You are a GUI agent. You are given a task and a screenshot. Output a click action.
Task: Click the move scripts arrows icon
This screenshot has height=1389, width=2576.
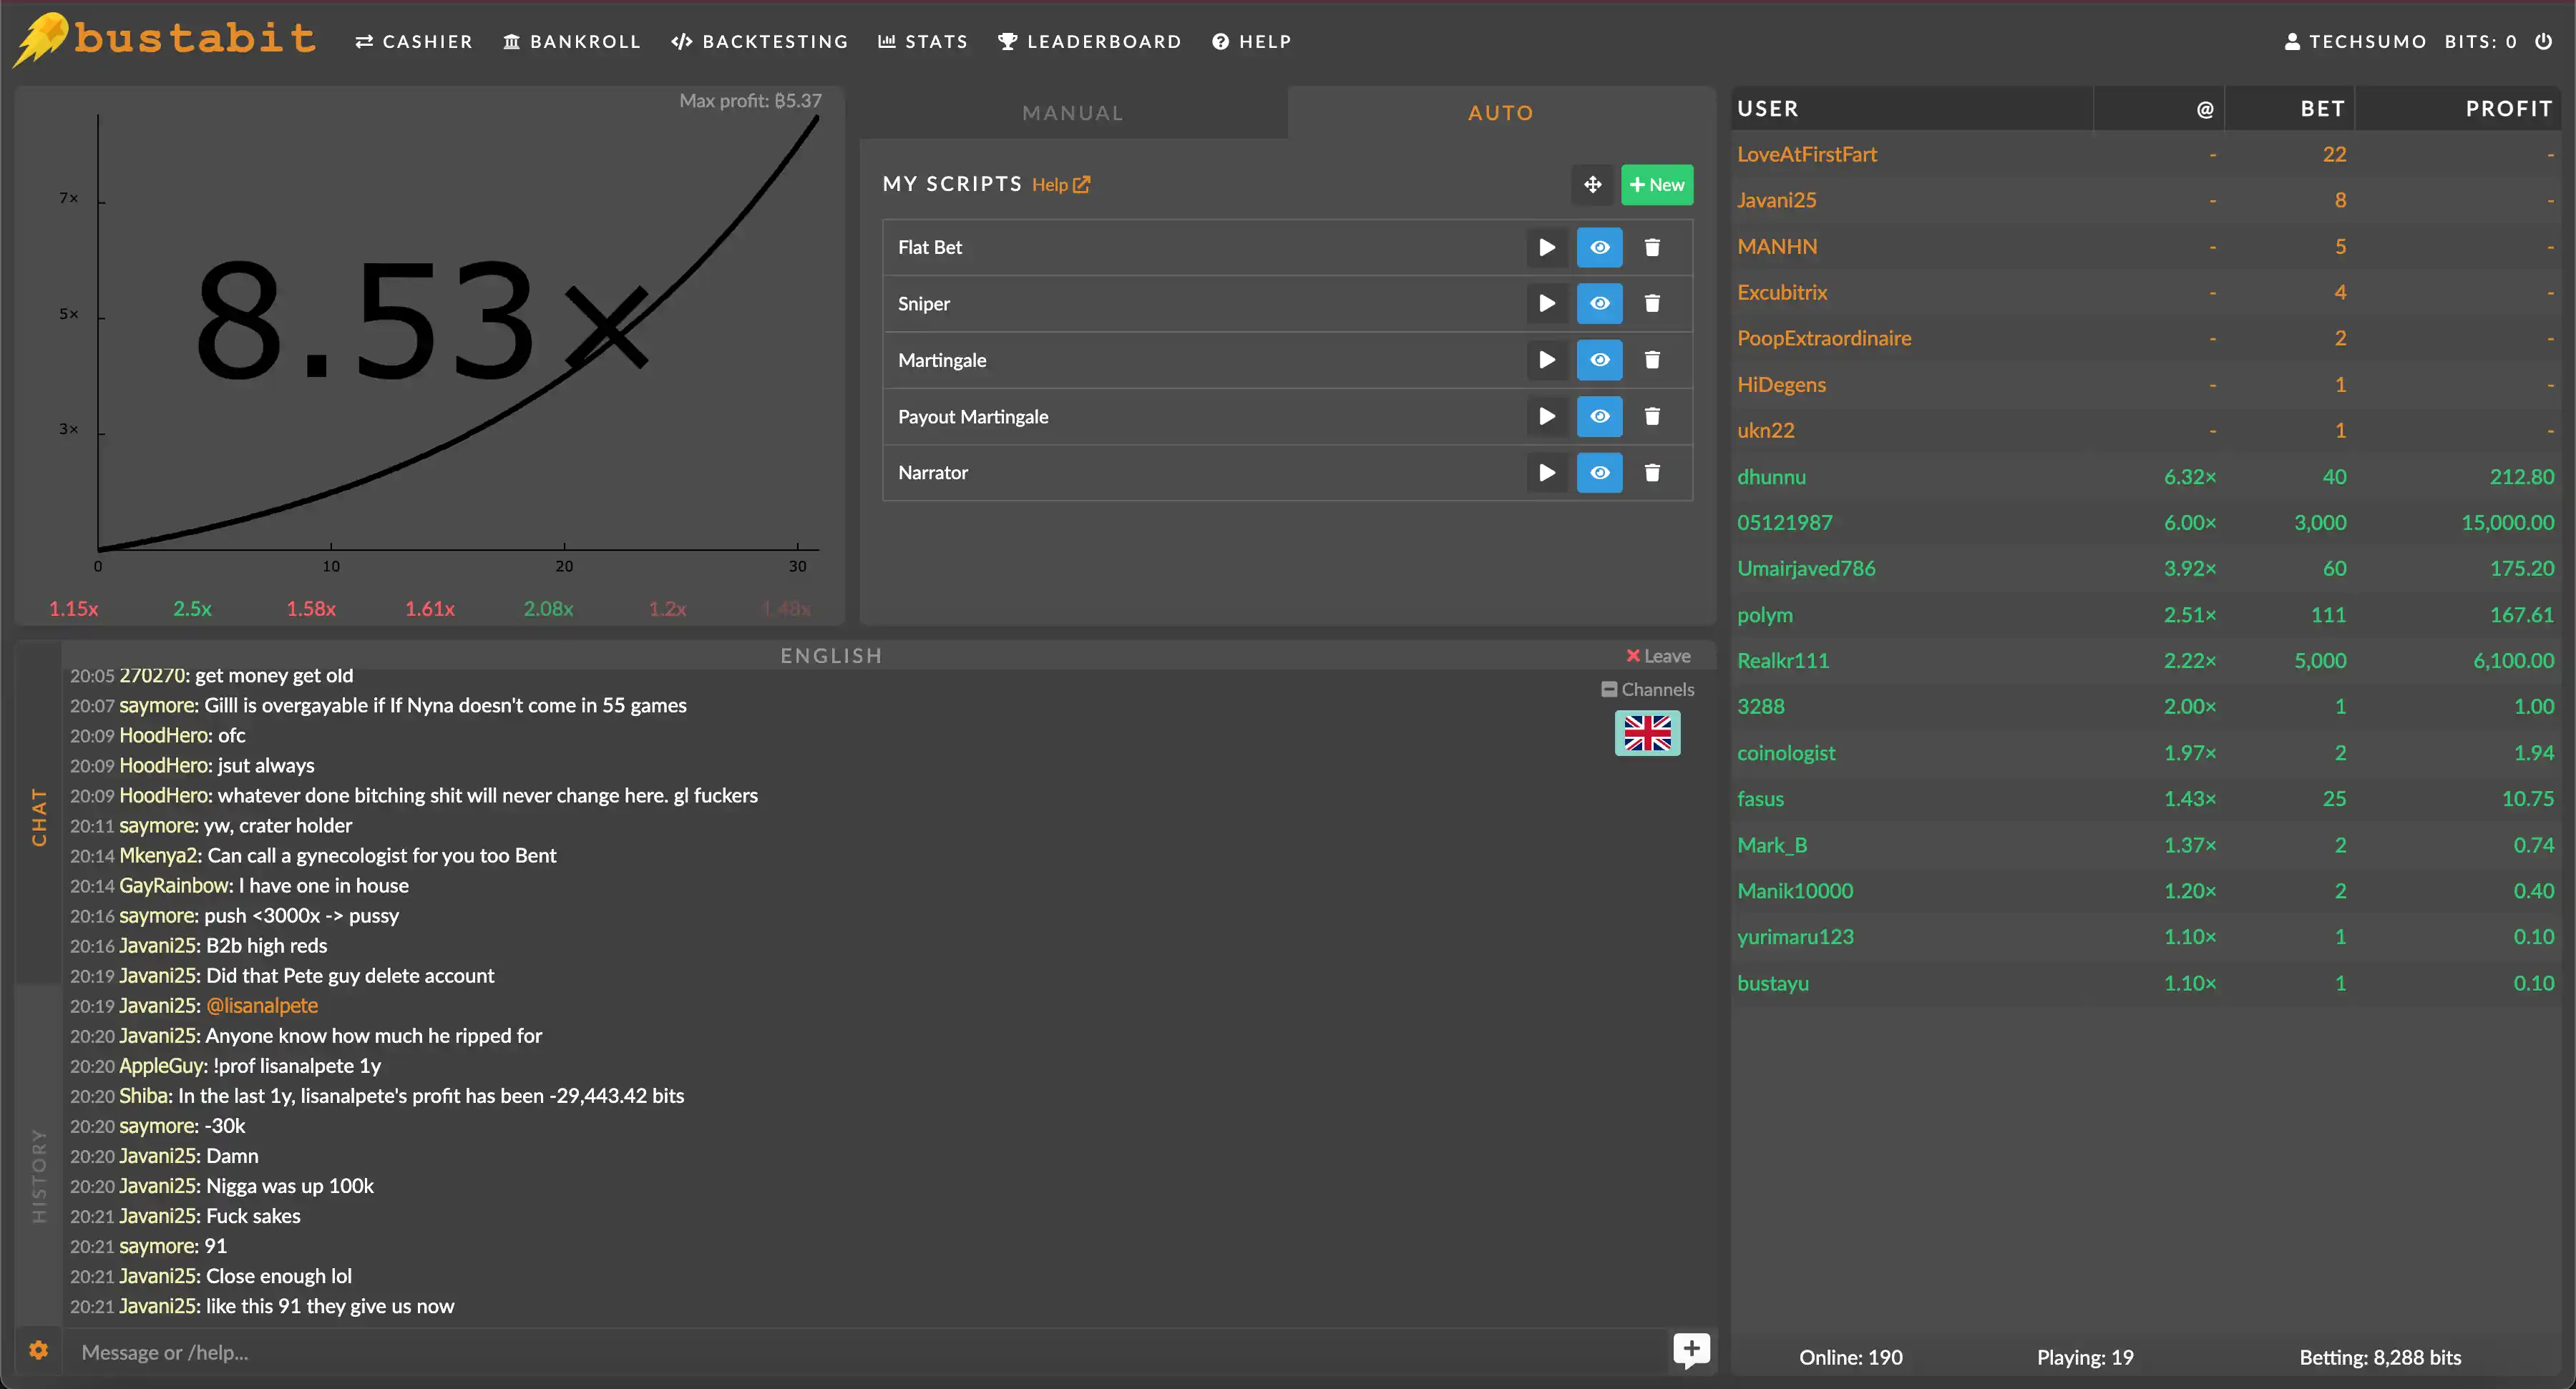tap(1592, 185)
